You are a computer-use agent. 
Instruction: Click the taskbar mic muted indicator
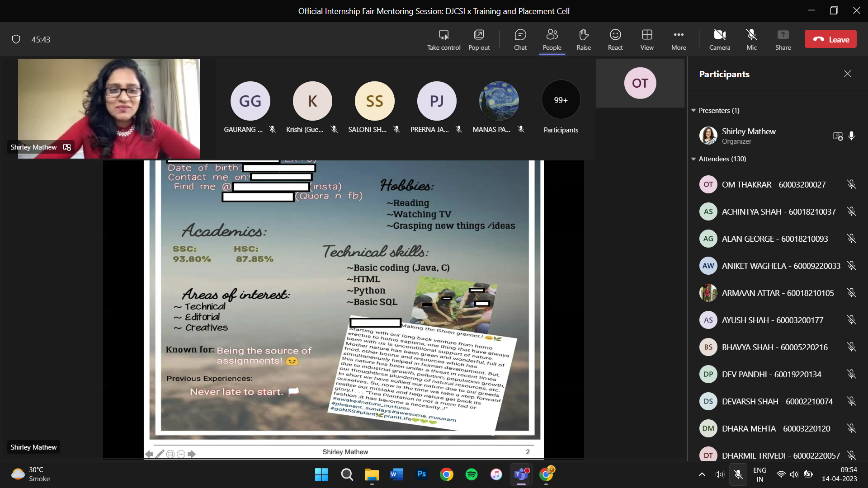point(738,474)
